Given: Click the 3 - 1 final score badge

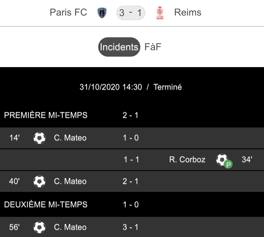Looking at the screenshot, I should point(131,13).
